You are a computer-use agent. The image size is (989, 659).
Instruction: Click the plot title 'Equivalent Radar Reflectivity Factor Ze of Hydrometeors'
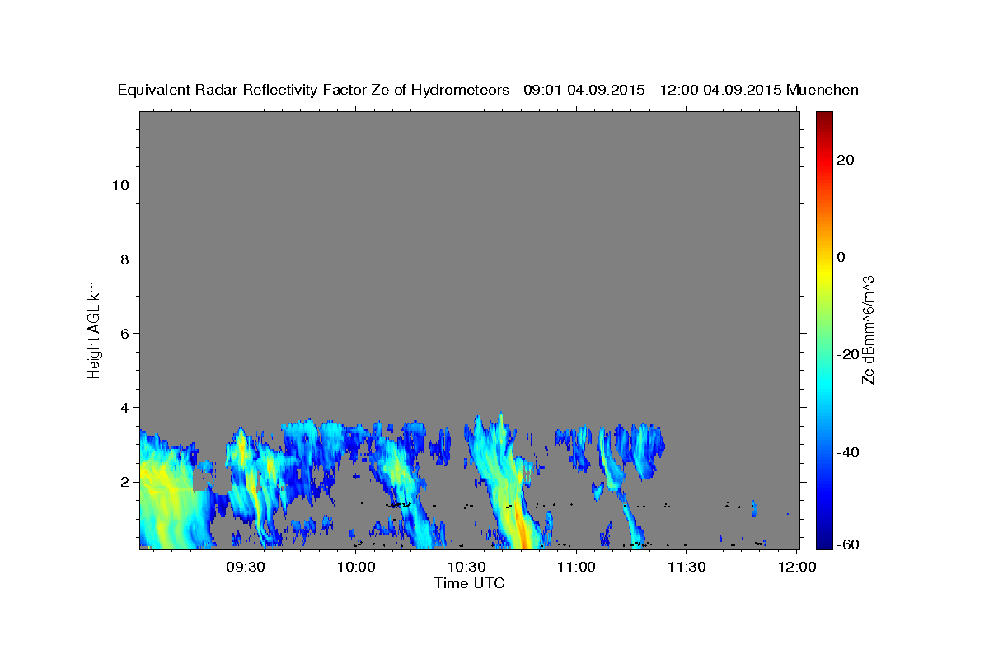pyautogui.click(x=313, y=90)
